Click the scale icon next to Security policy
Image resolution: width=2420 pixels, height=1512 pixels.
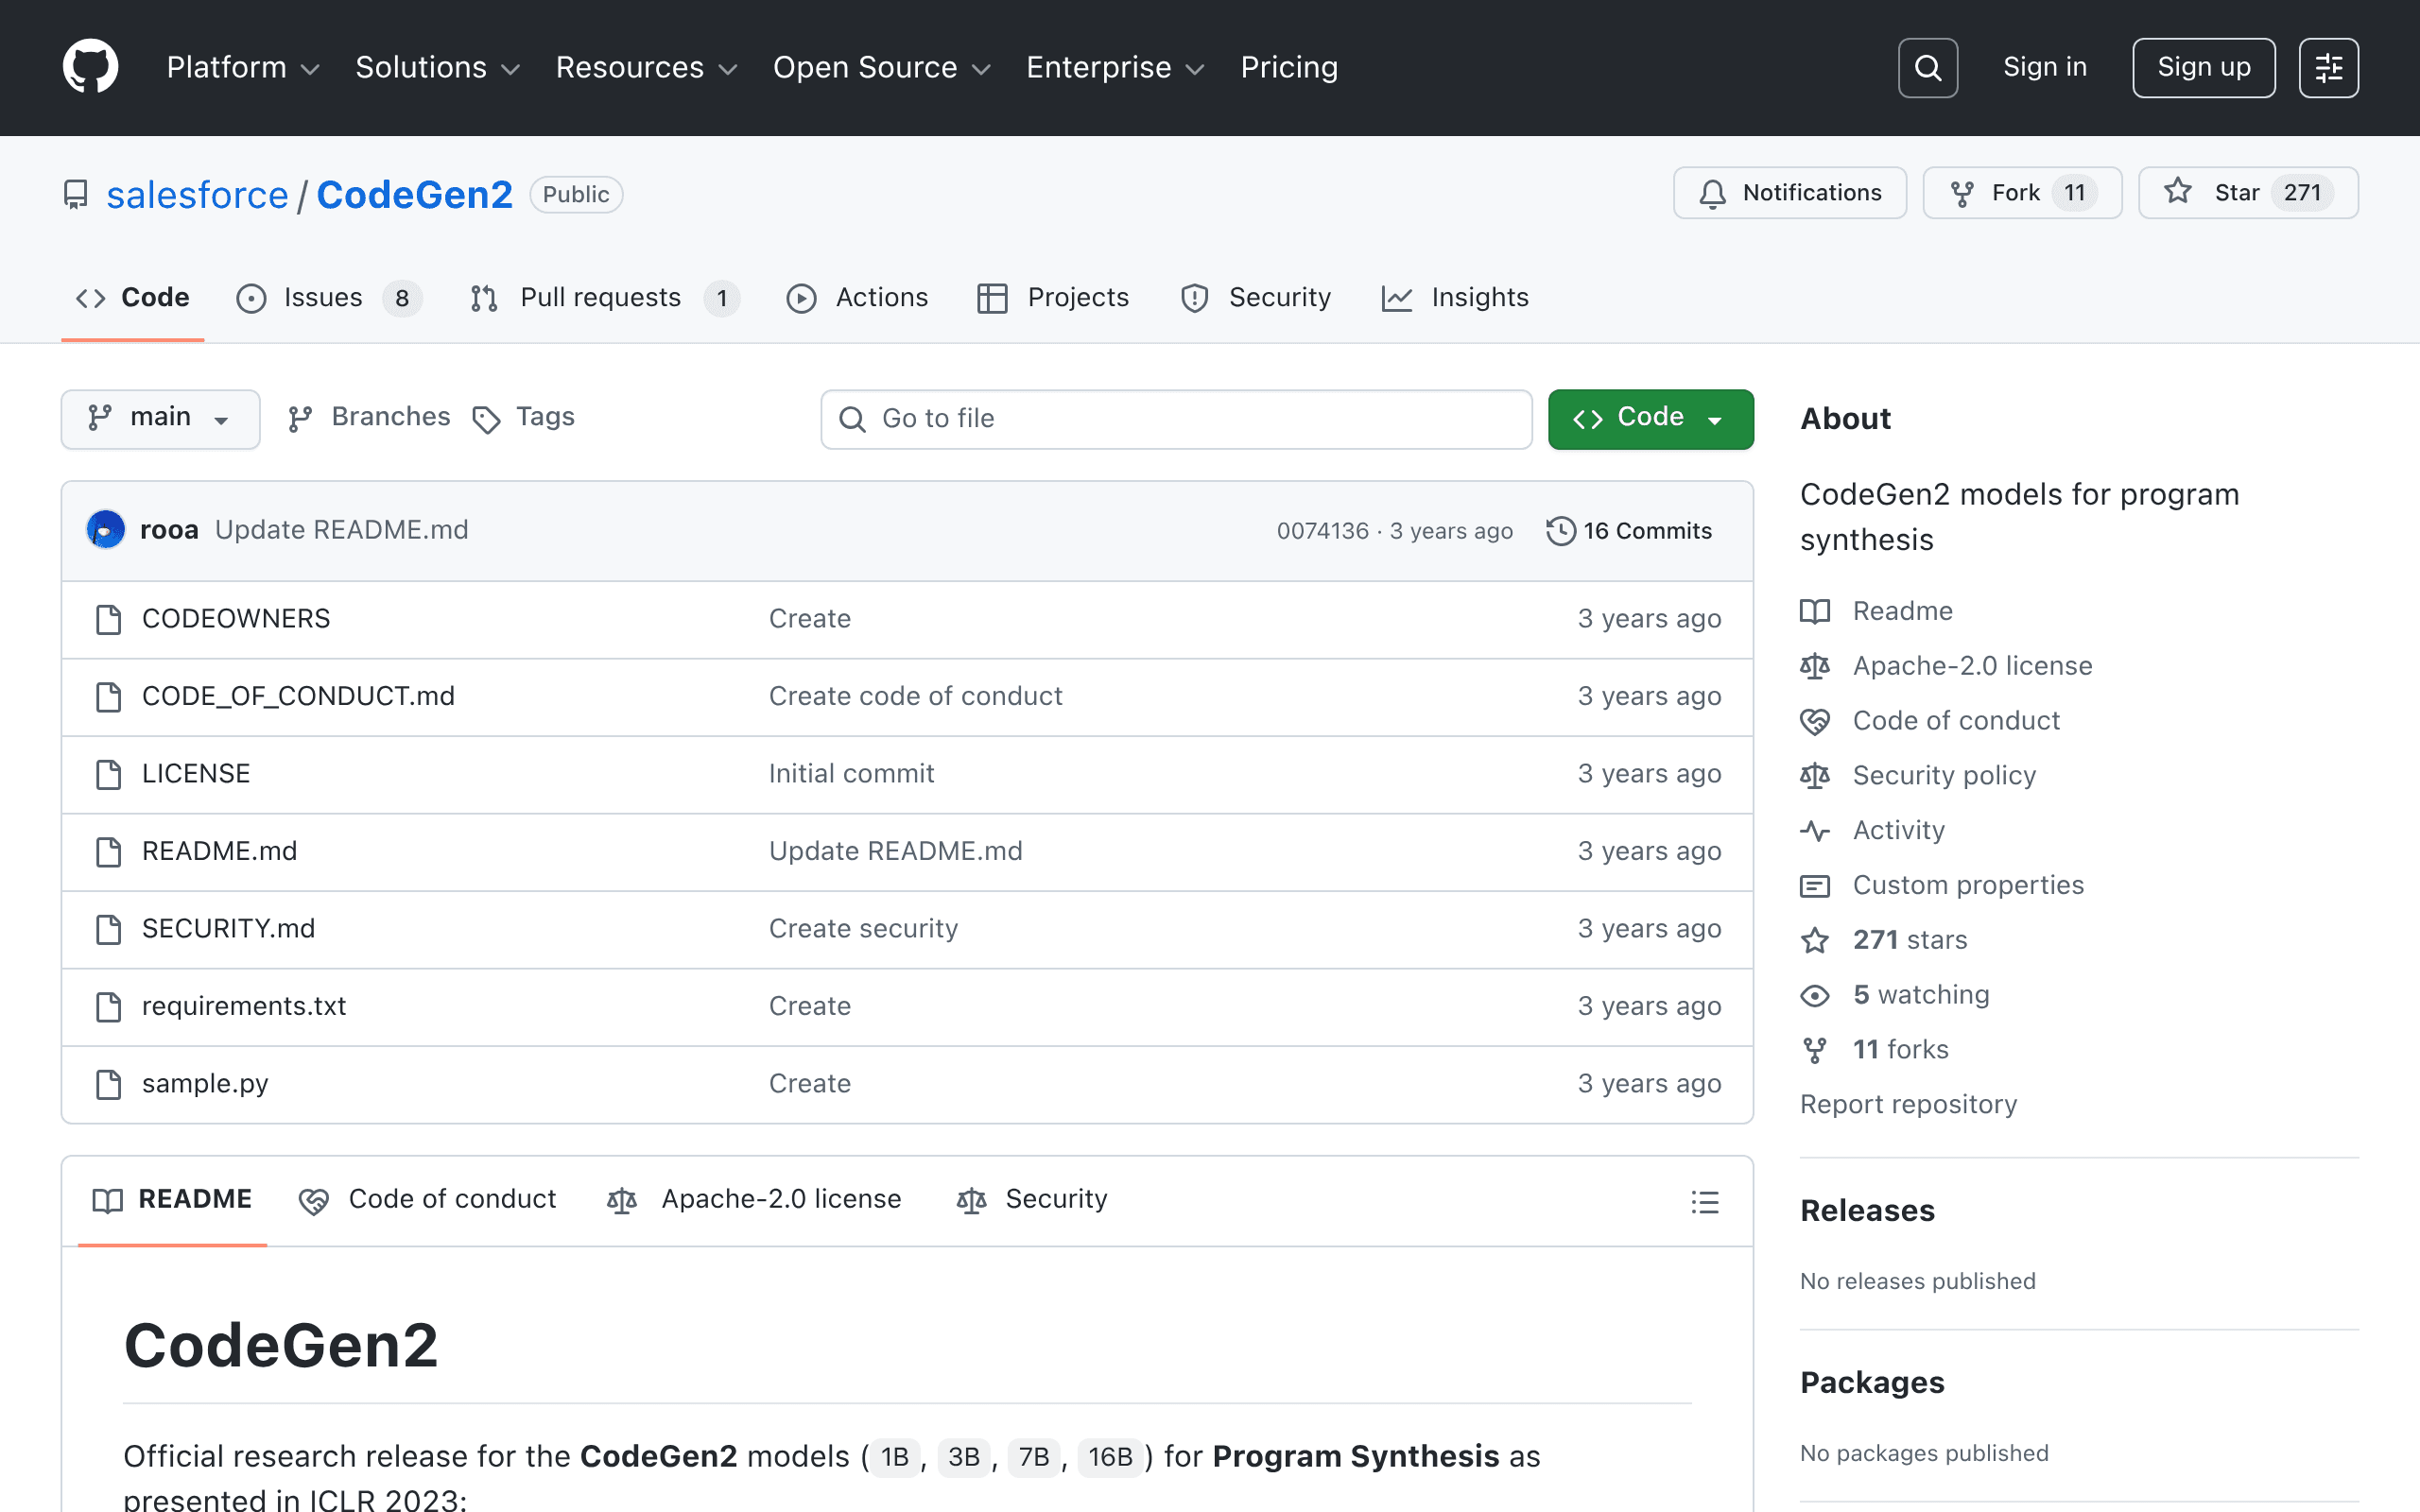(x=1815, y=776)
